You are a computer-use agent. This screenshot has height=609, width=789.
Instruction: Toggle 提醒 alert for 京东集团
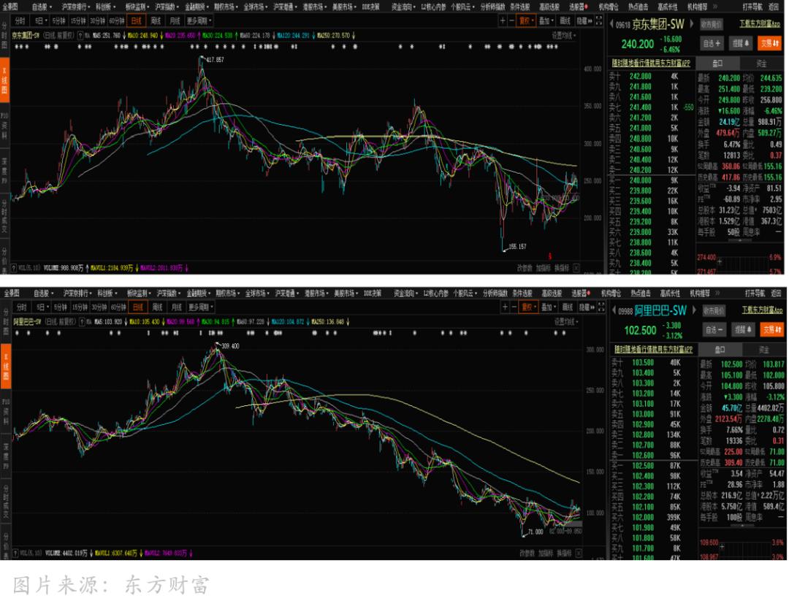[x=740, y=43]
